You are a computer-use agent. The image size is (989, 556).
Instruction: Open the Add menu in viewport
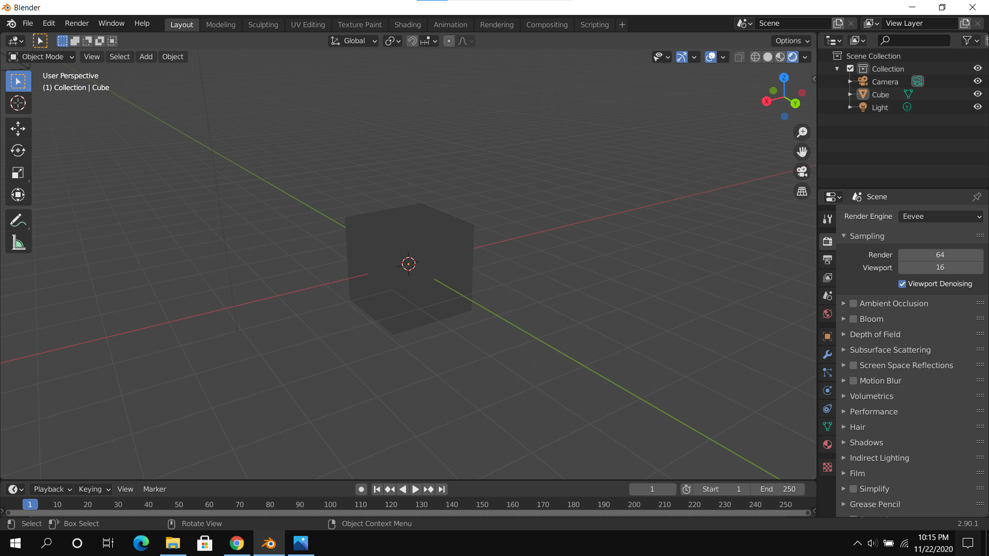[146, 57]
